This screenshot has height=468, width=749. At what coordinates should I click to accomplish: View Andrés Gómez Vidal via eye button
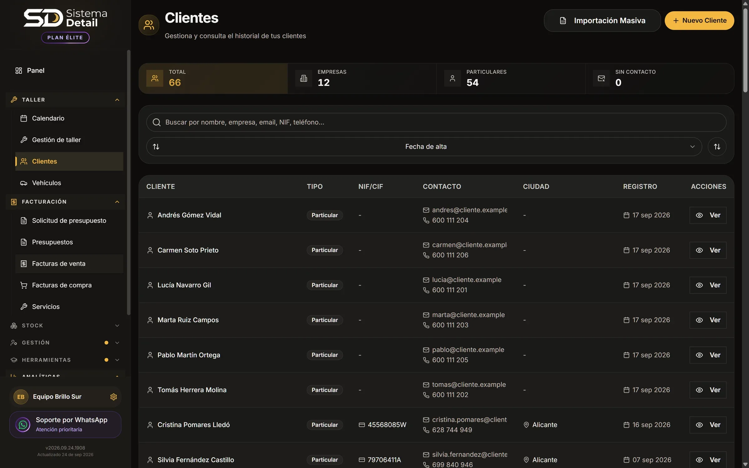(708, 215)
